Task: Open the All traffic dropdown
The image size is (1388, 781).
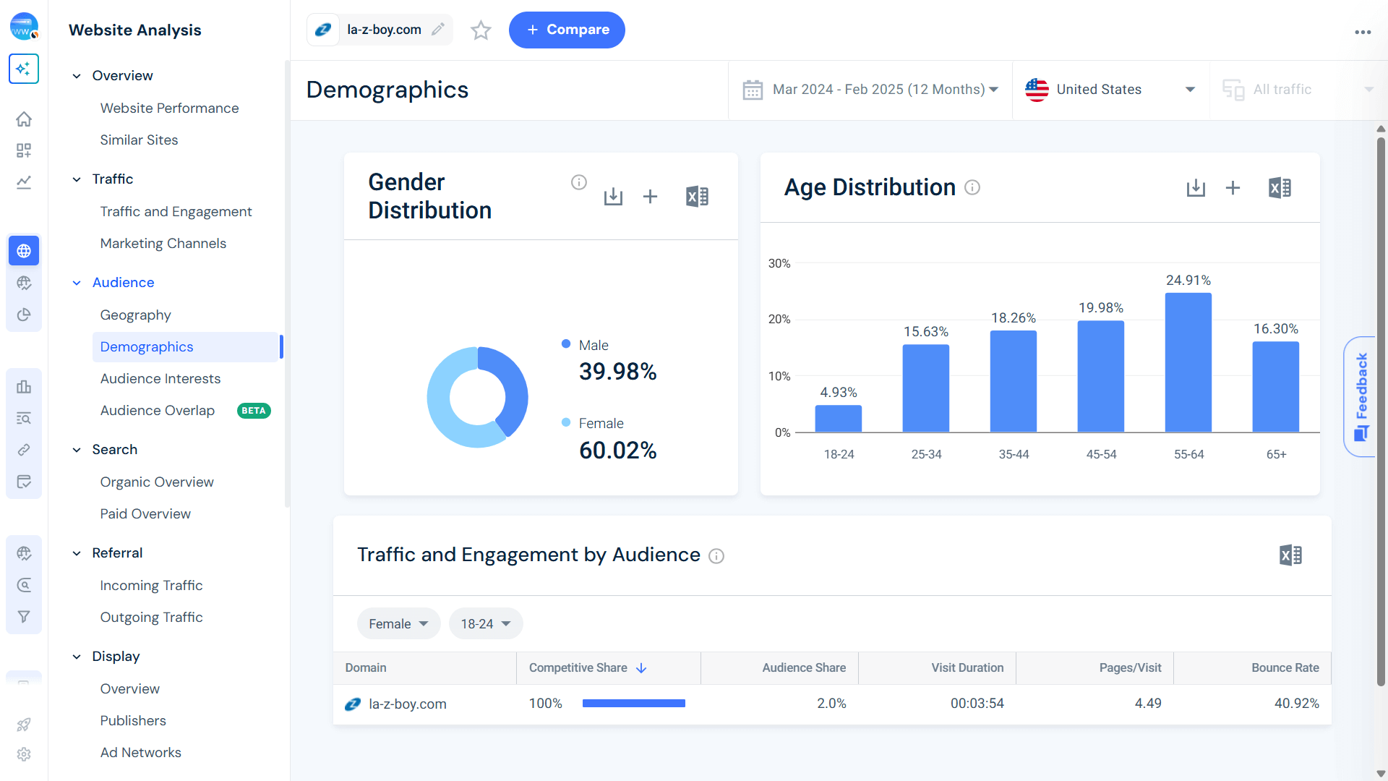Action: [x=1298, y=90]
